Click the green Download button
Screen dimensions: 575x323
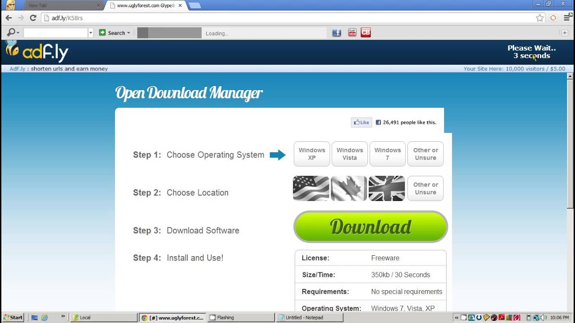tap(371, 227)
